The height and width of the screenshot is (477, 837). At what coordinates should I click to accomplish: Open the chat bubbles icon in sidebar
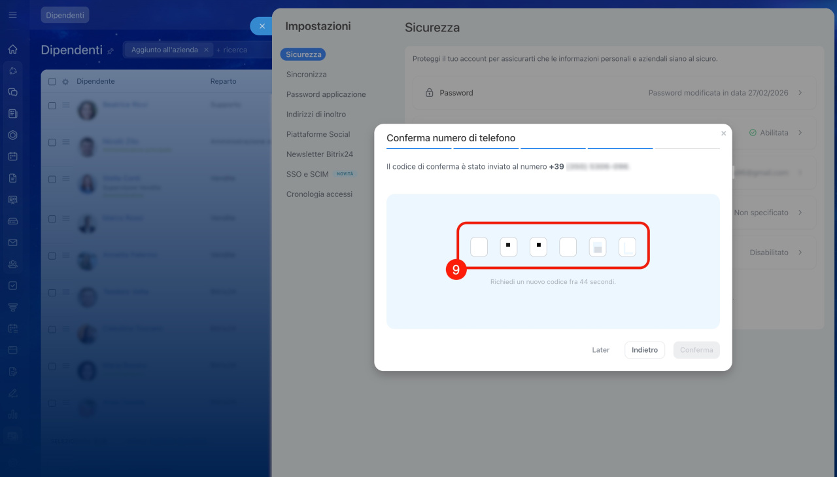(12, 92)
